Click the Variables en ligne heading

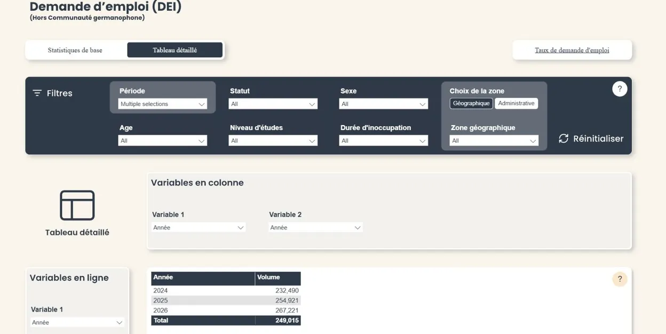pos(69,278)
